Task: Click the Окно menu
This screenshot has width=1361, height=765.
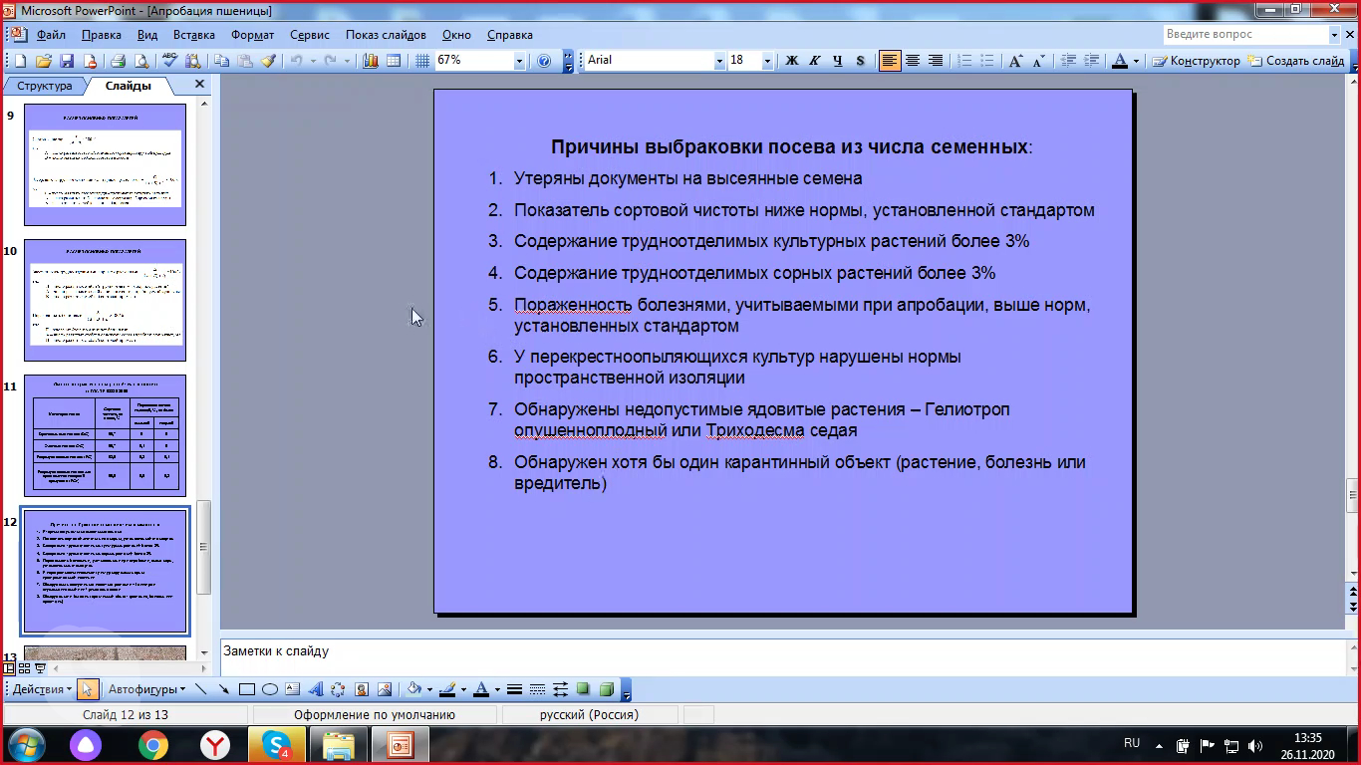Action: [456, 35]
